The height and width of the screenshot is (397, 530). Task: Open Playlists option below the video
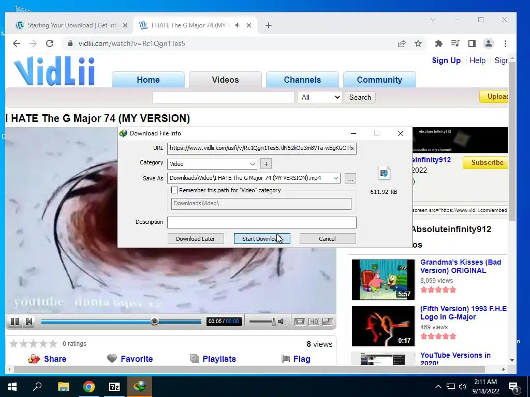tap(219, 359)
